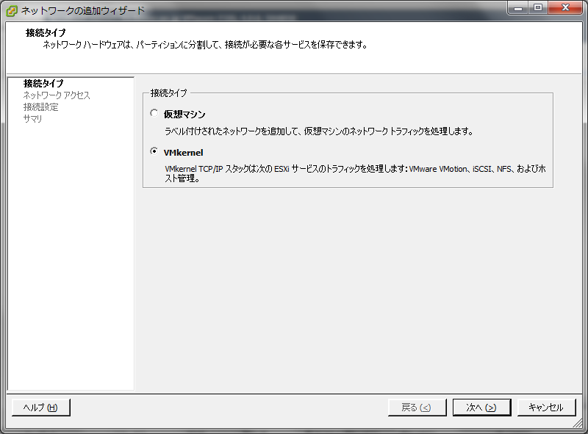
Task: Click the 仮想マシン label text
Action: tap(184, 115)
